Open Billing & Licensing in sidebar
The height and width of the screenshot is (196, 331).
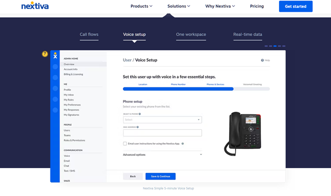(x=73, y=74)
